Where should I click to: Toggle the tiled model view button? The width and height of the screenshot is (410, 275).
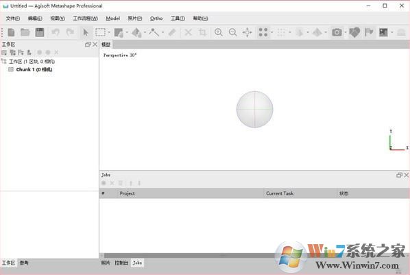pyautogui.click(x=317, y=32)
